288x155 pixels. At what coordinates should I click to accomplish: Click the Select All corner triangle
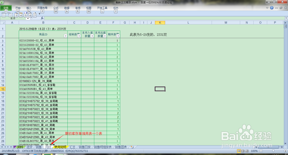tap(3, 22)
